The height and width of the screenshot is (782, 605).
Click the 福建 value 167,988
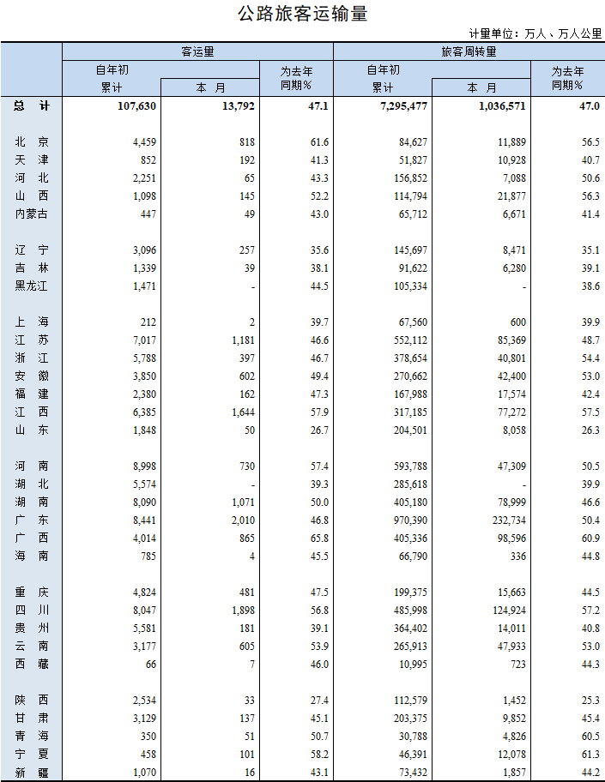410,394
